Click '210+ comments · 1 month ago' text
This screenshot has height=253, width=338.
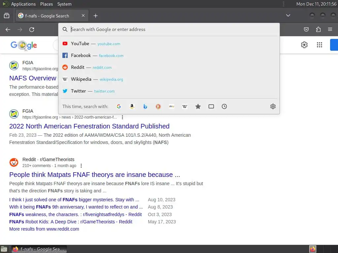(49, 166)
